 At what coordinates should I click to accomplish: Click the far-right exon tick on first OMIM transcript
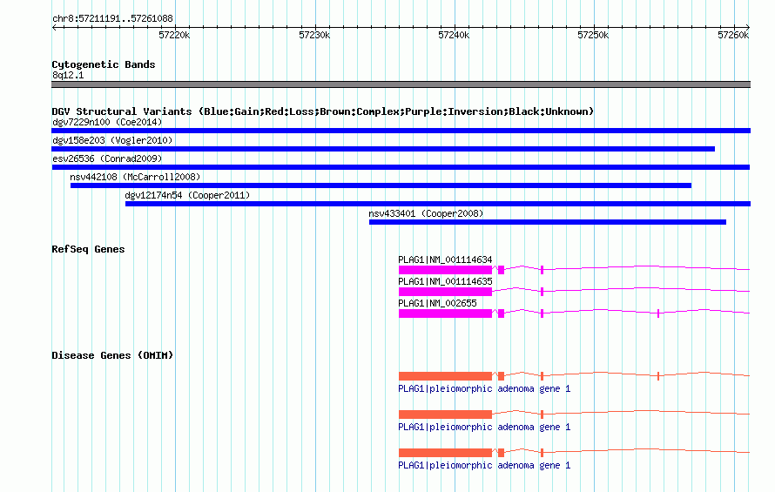[658, 376]
